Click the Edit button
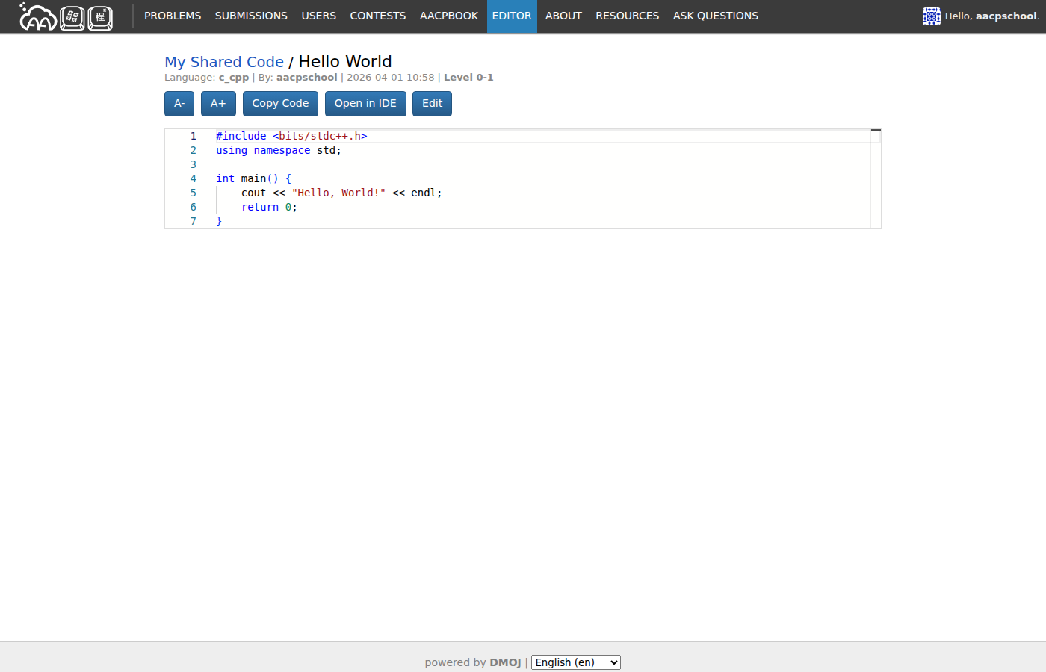Viewport: 1046px width, 672px height. (432, 104)
